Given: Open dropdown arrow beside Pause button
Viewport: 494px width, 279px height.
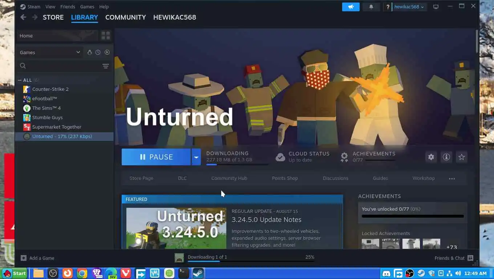Looking at the screenshot, I should (x=196, y=157).
